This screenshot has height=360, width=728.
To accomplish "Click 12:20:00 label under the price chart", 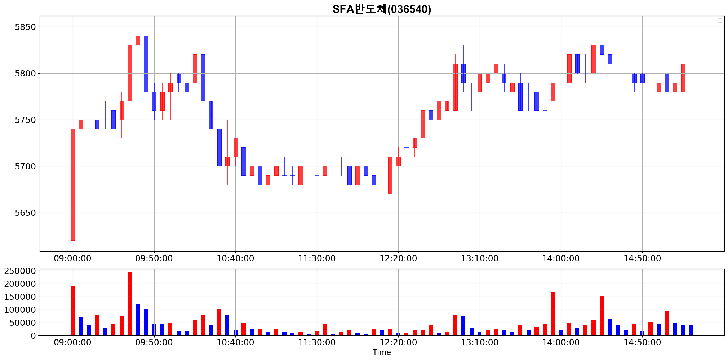I will click(x=398, y=258).
